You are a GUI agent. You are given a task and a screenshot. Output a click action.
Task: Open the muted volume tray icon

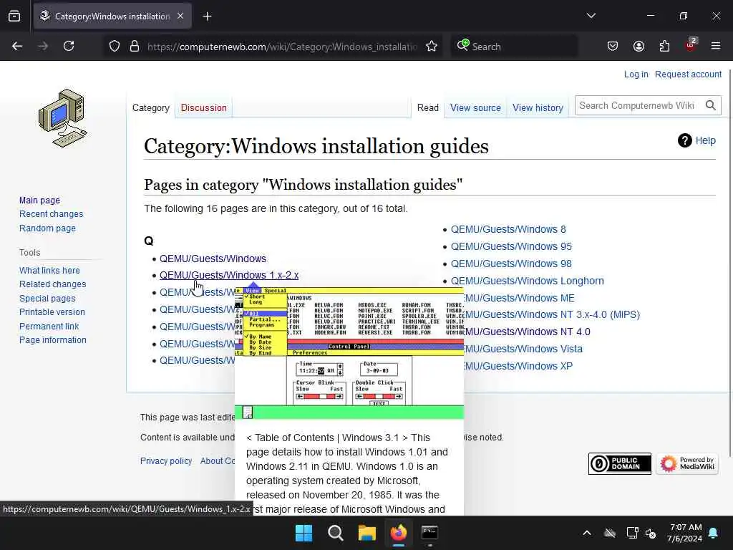click(651, 533)
